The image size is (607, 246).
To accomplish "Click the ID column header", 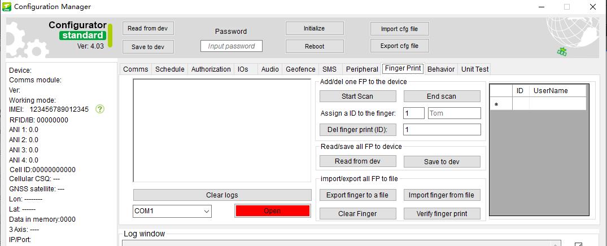I will pyautogui.click(x=520, y=90).
